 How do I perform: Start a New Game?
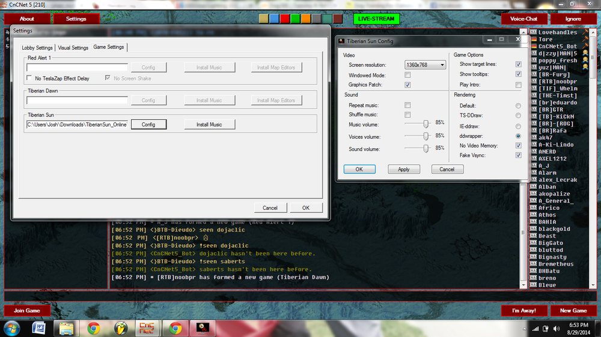[573, 311]
